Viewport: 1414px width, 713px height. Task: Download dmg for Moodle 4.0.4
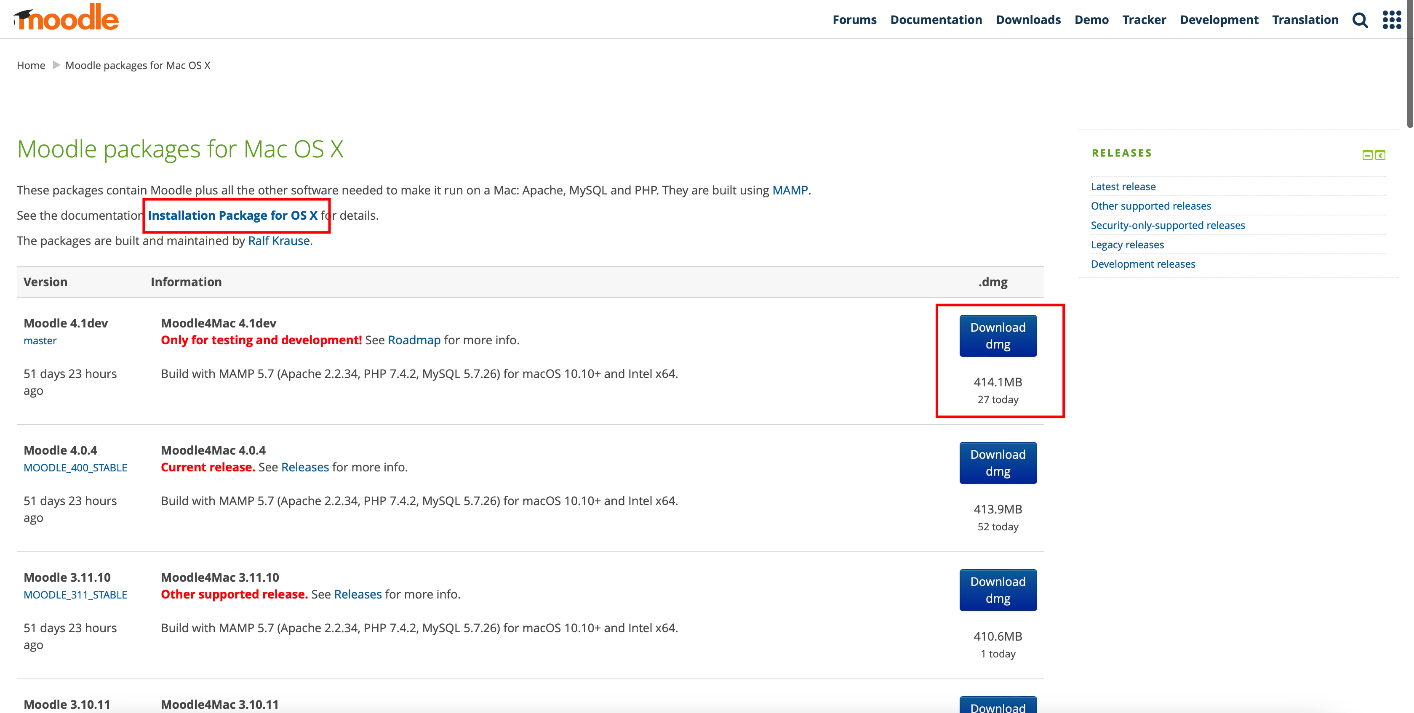coord(998,463)
